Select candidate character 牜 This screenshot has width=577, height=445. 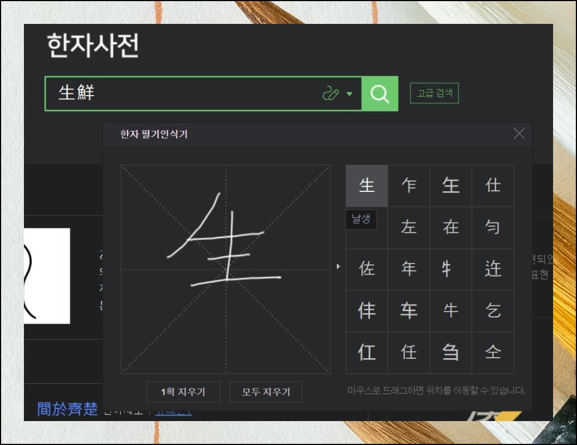[451, 269]
